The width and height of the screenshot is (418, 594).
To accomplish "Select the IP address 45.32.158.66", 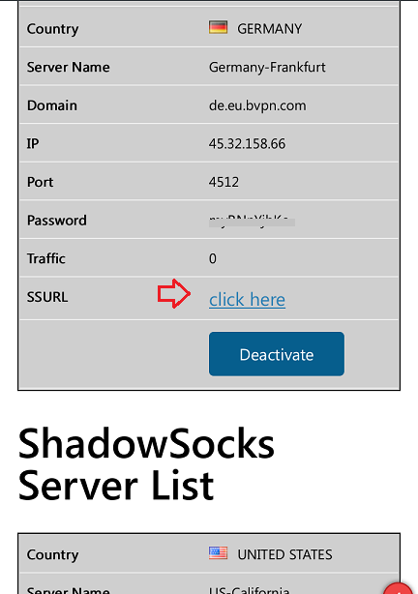I will pyautogui.click(x=247, y=143).
